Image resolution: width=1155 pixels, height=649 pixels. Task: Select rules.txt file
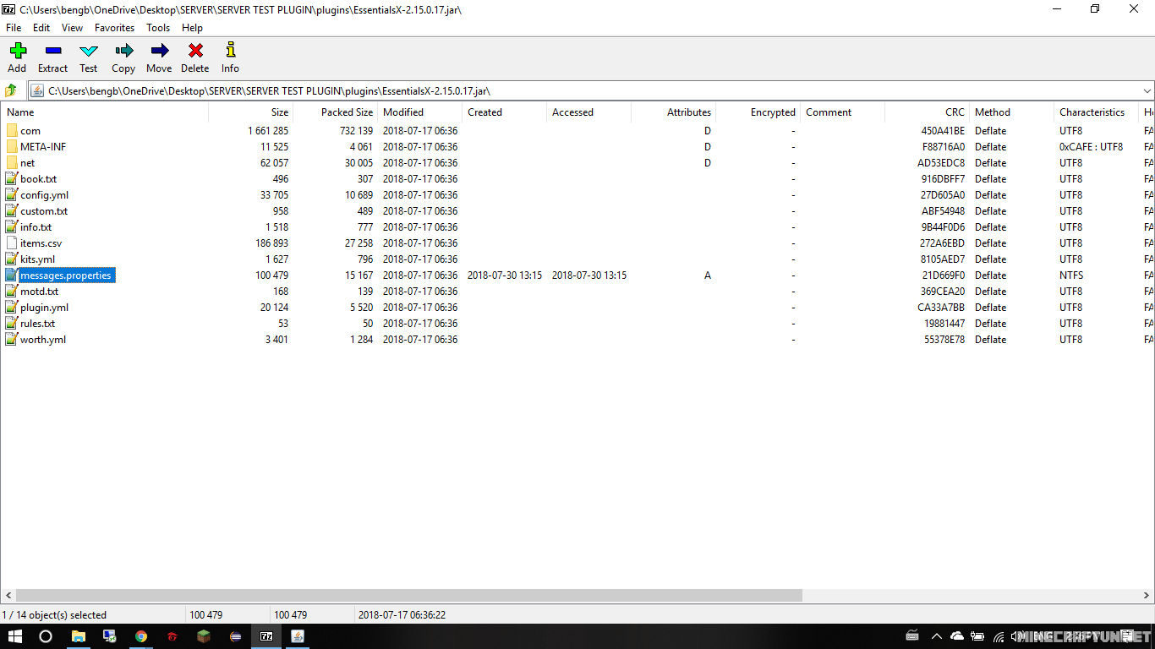[x=38, y=324]
